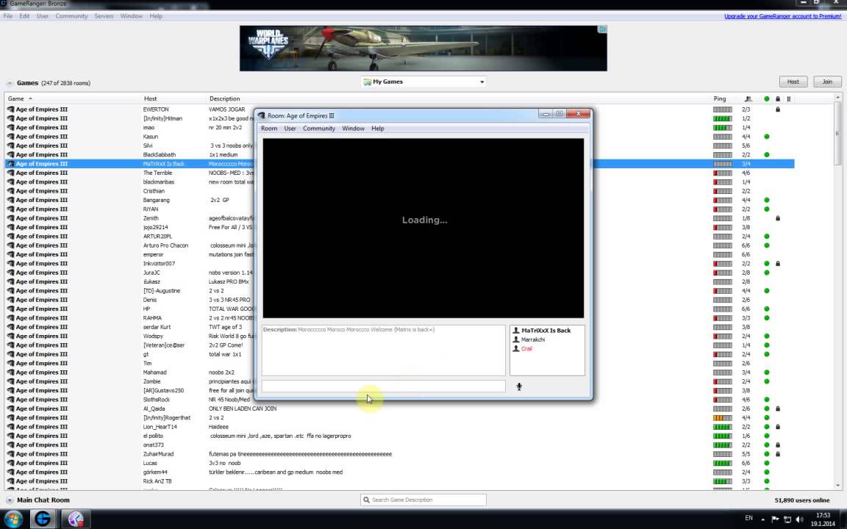Open the Edit menu in main window
This screenshot has height=529, width=847.
[x=24, y=16]
